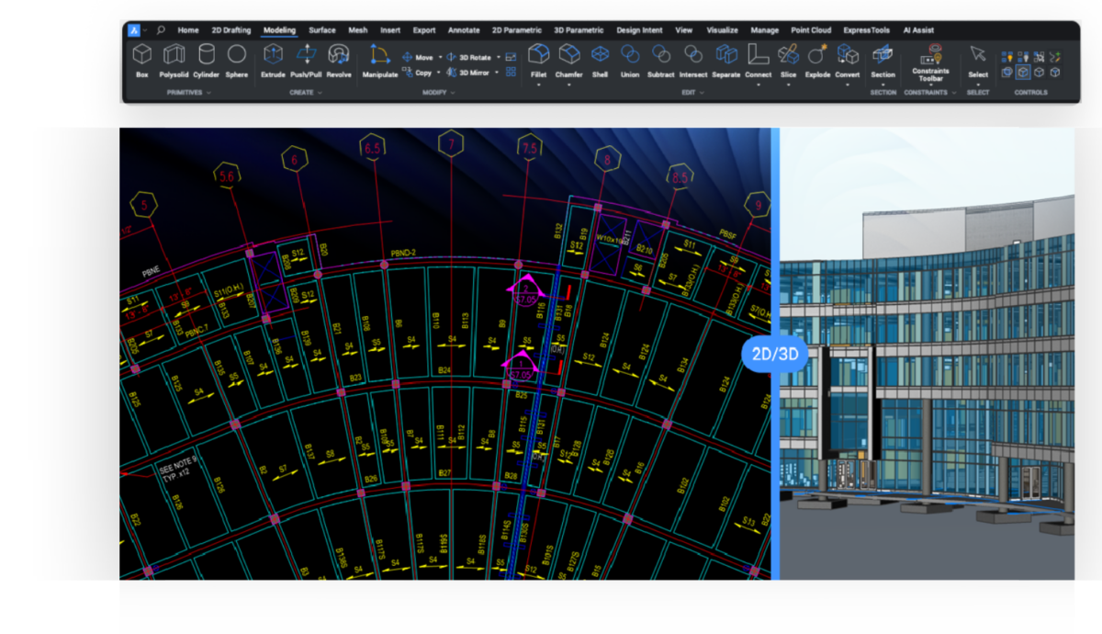The width and height of the screenshot is (1102, 634).
Task: Switch to the Surface ribbon tab
Action: click(322, 29)
